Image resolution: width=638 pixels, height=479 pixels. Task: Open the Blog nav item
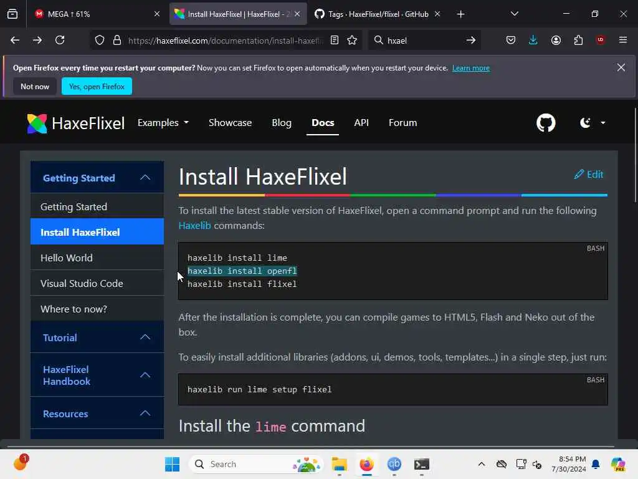(x=282, y=123)
